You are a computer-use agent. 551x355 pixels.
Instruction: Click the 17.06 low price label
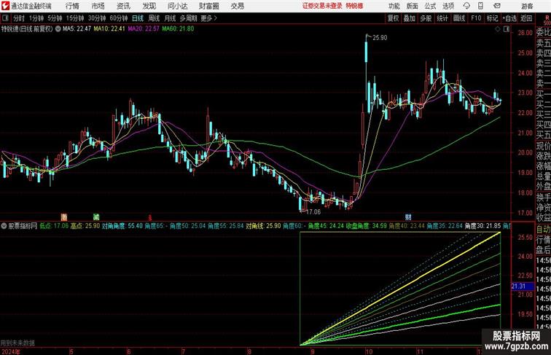click(x=313, y=212)
